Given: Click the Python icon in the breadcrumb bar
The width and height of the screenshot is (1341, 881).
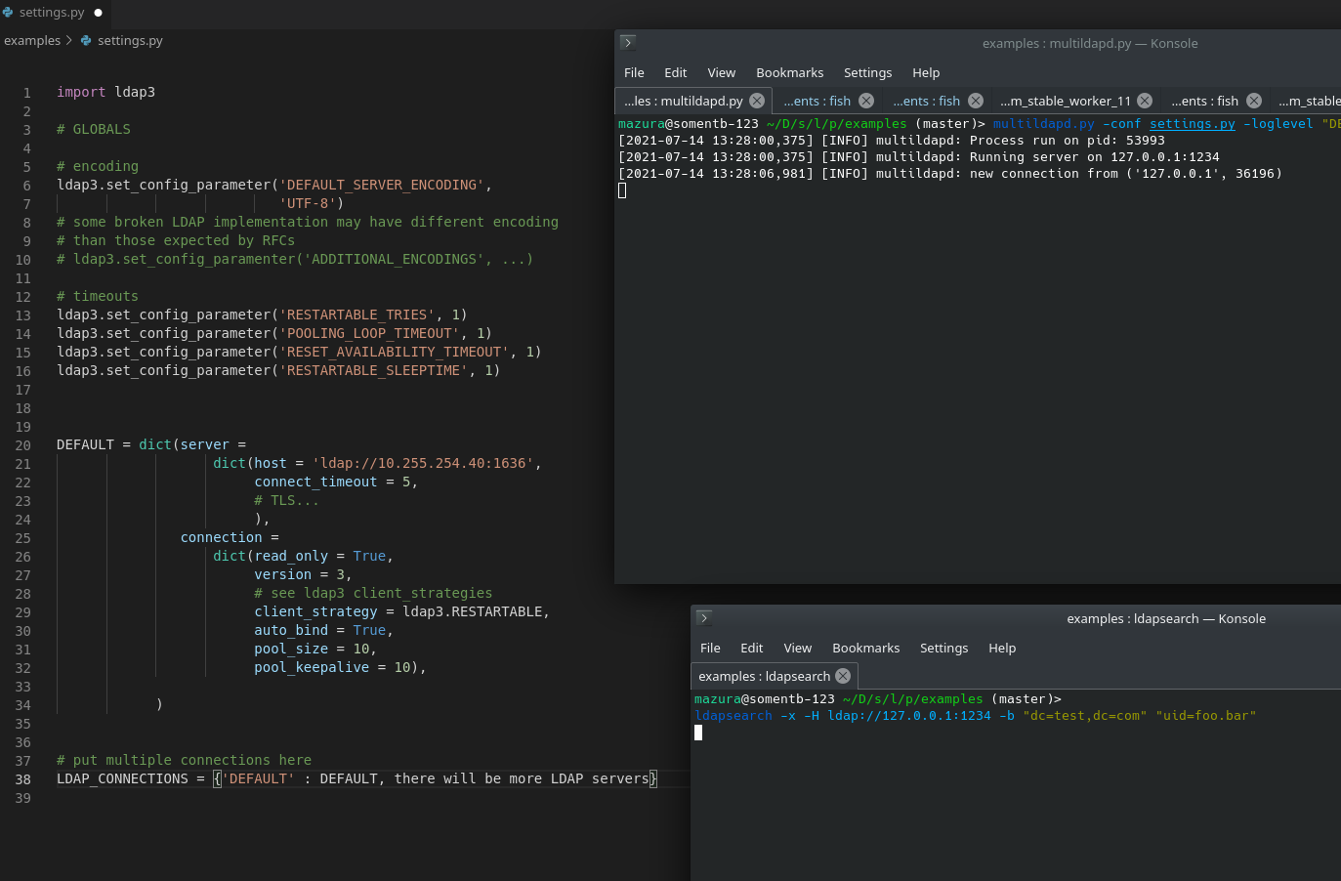Looking at the screenshot, I should pyautogui.click(x=86, y=41).
